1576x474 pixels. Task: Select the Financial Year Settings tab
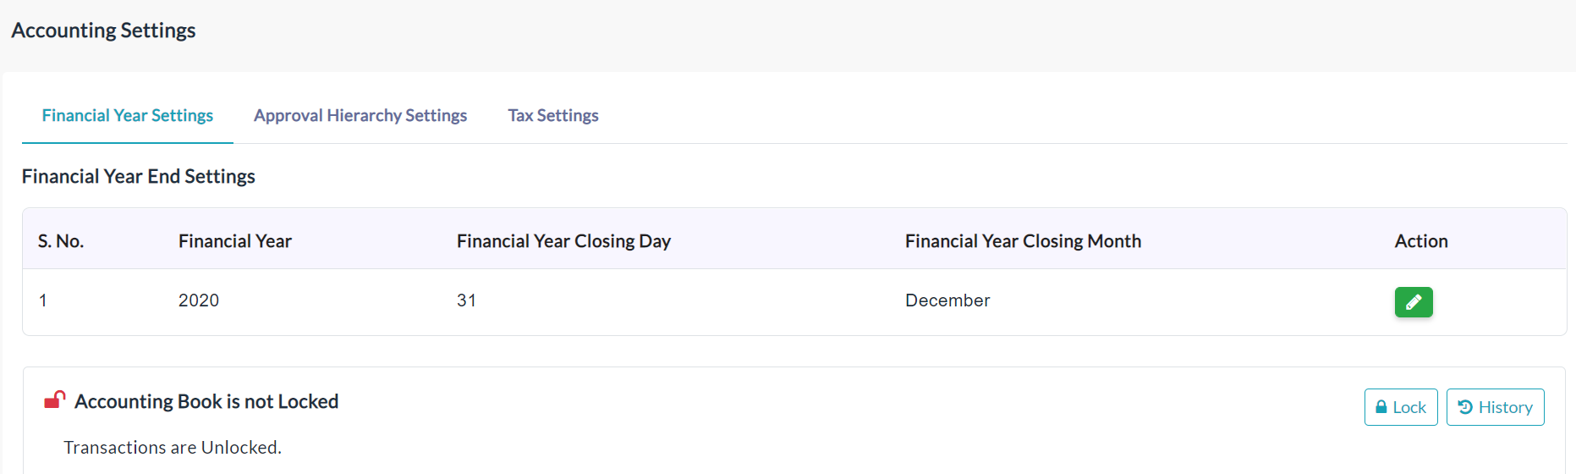128,115
